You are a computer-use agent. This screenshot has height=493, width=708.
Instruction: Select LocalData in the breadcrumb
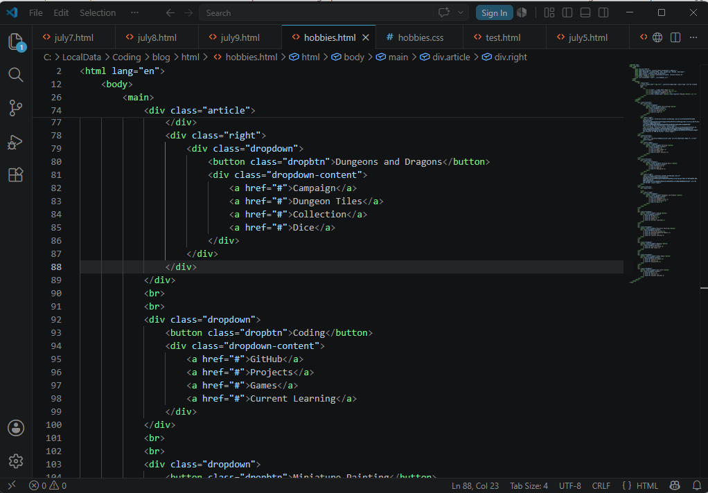(x=82, y=57)
